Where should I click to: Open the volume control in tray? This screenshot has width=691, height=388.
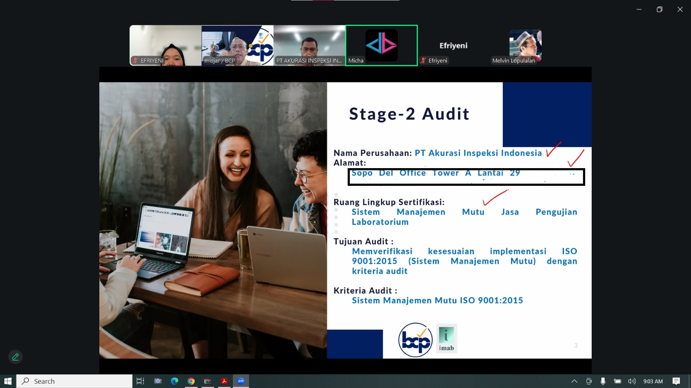[632, 381]
